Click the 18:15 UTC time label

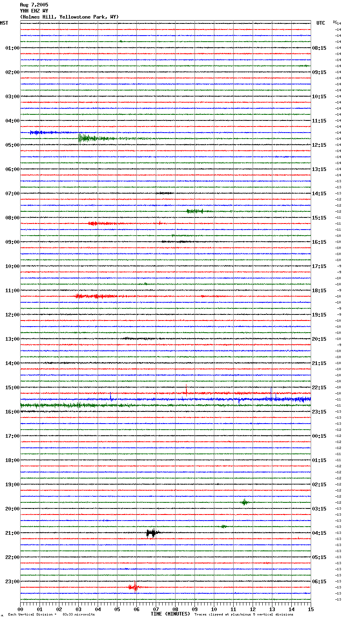coord(319,291)
